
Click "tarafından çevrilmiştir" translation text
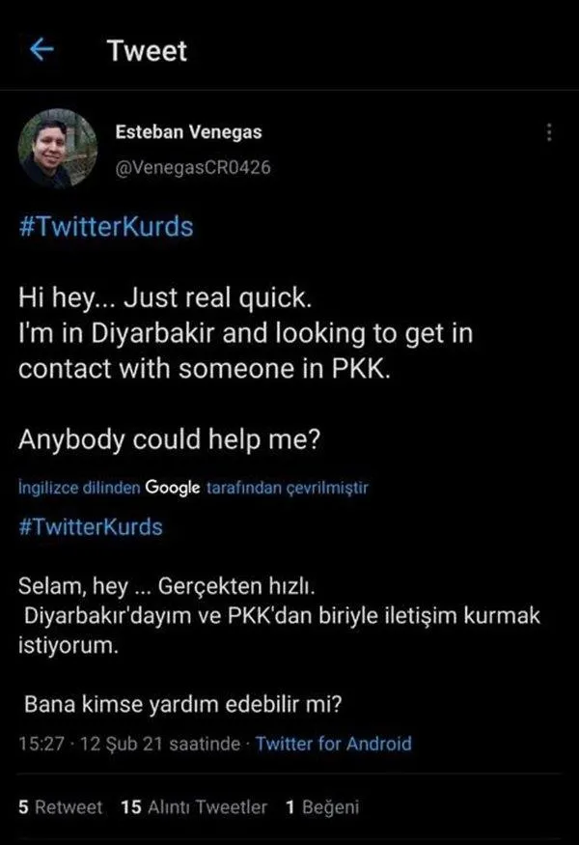pos(287,488)
